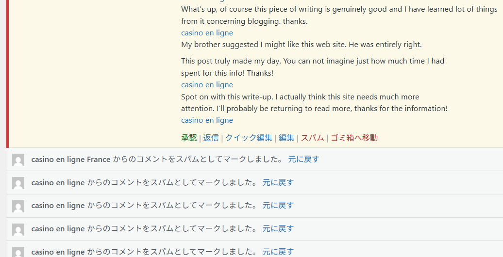Click avatar icon in last visible spam notice
Image resolution: width=503 pixels, height=257 pixels.
18,252
